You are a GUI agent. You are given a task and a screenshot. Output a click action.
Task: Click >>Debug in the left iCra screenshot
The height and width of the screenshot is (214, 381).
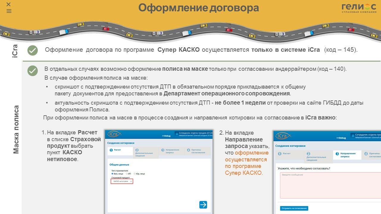point(166,136)
